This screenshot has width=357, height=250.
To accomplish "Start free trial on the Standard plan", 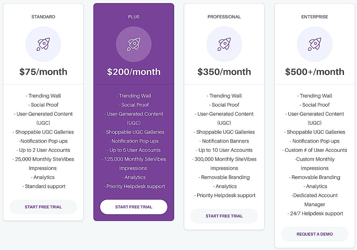I will (x=43, y=207).
